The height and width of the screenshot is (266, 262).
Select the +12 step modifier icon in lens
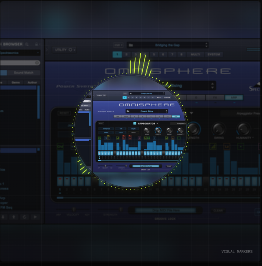(x=106, y=138)
